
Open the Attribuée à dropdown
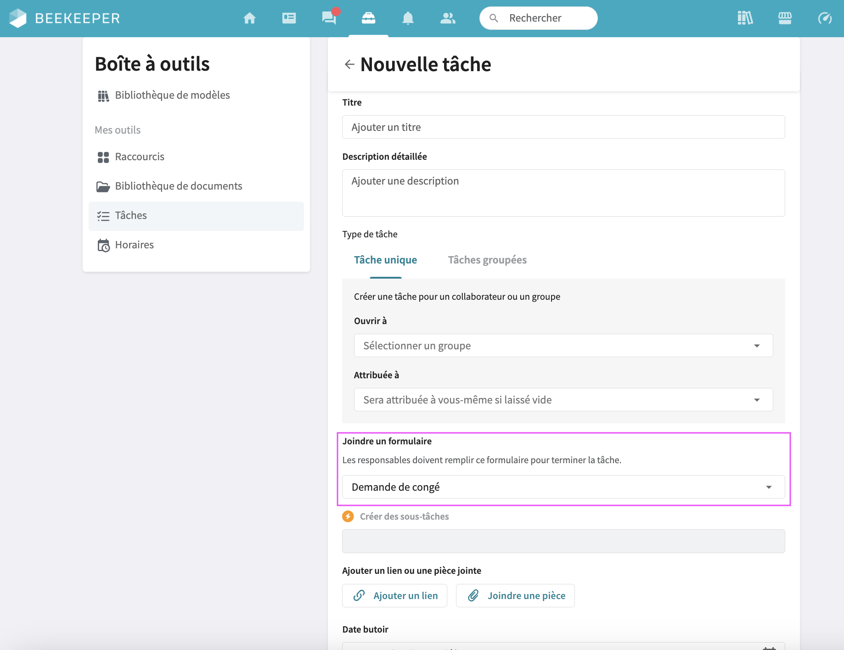(563, 400)
